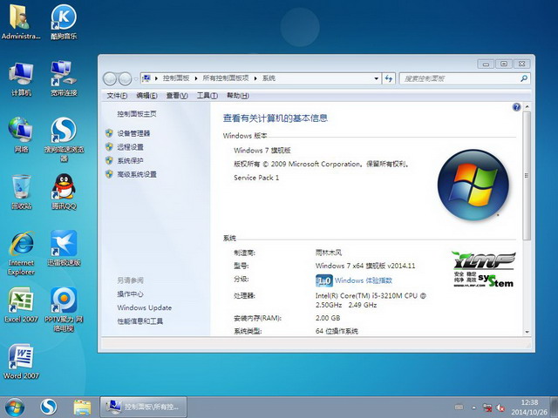Open the 宽带连接 desktop shortcut
The width and height of the screenshot is (558, 418).
(64, 79)
